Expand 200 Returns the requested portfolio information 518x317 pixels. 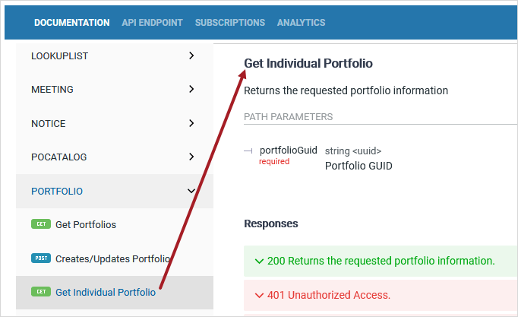pos(381,262)
